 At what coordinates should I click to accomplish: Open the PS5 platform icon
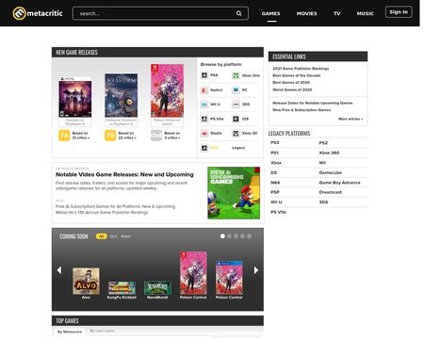(x=204, y=148)
